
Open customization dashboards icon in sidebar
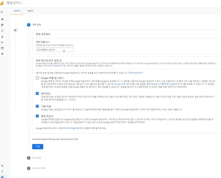point(2,25)
